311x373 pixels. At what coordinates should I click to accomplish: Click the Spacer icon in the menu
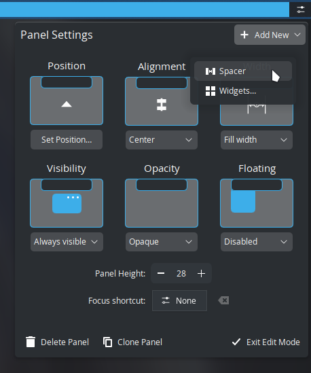[x=211, y=71]
